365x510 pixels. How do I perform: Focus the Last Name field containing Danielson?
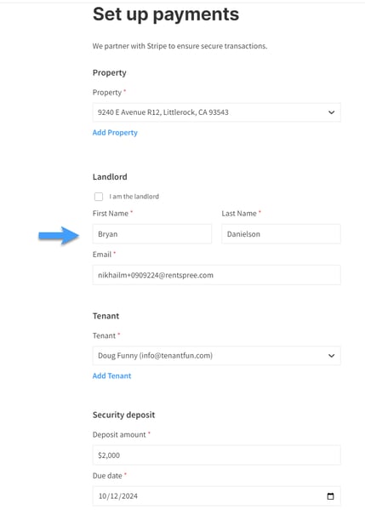pos(281,234)
